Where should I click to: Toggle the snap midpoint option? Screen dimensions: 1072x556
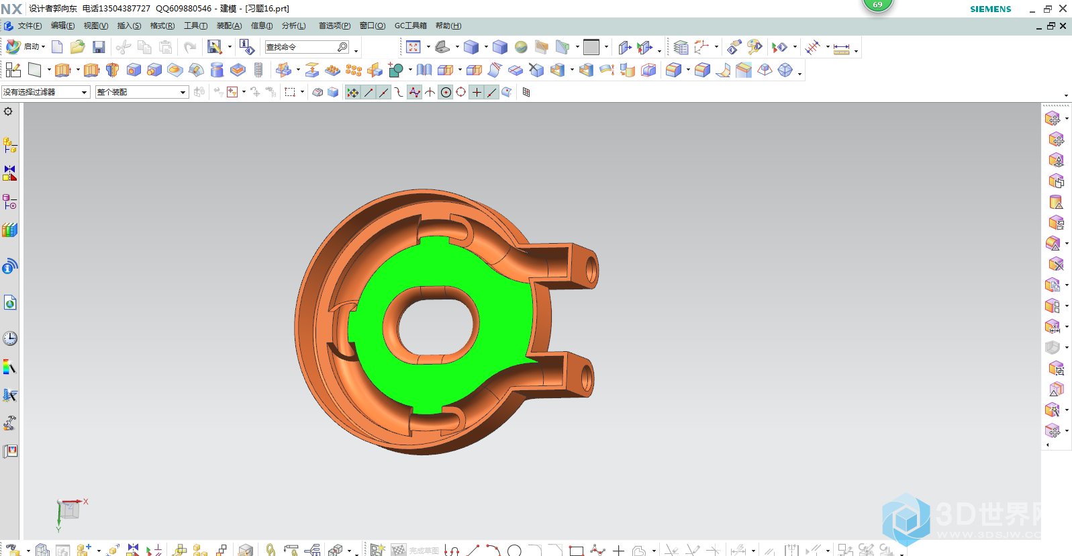coord(383,92)
